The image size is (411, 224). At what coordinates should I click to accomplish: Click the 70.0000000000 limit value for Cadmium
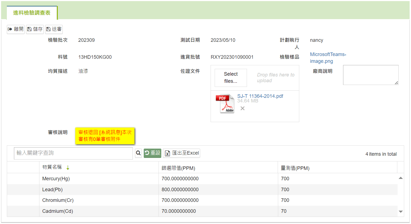[179, 211]
